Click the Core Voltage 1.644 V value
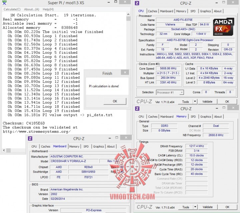Image resolution: width=240 pixels, height=213 pixels. point(201,34)
